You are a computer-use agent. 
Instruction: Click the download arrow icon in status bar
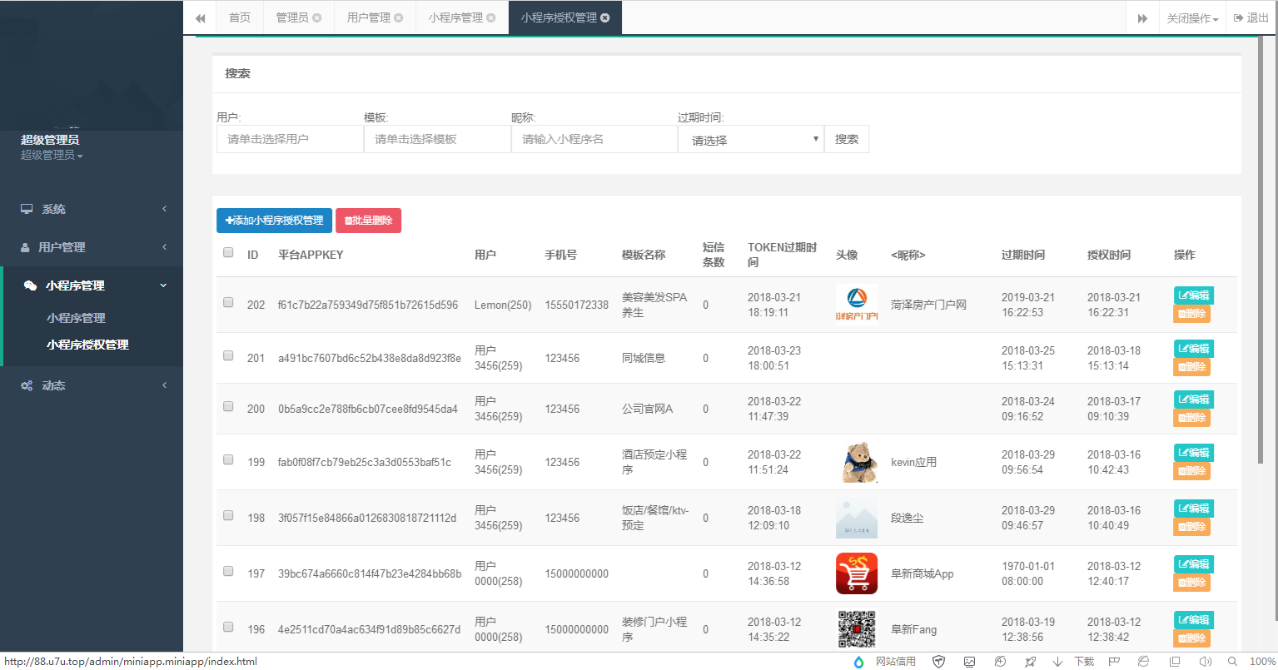1057,662
